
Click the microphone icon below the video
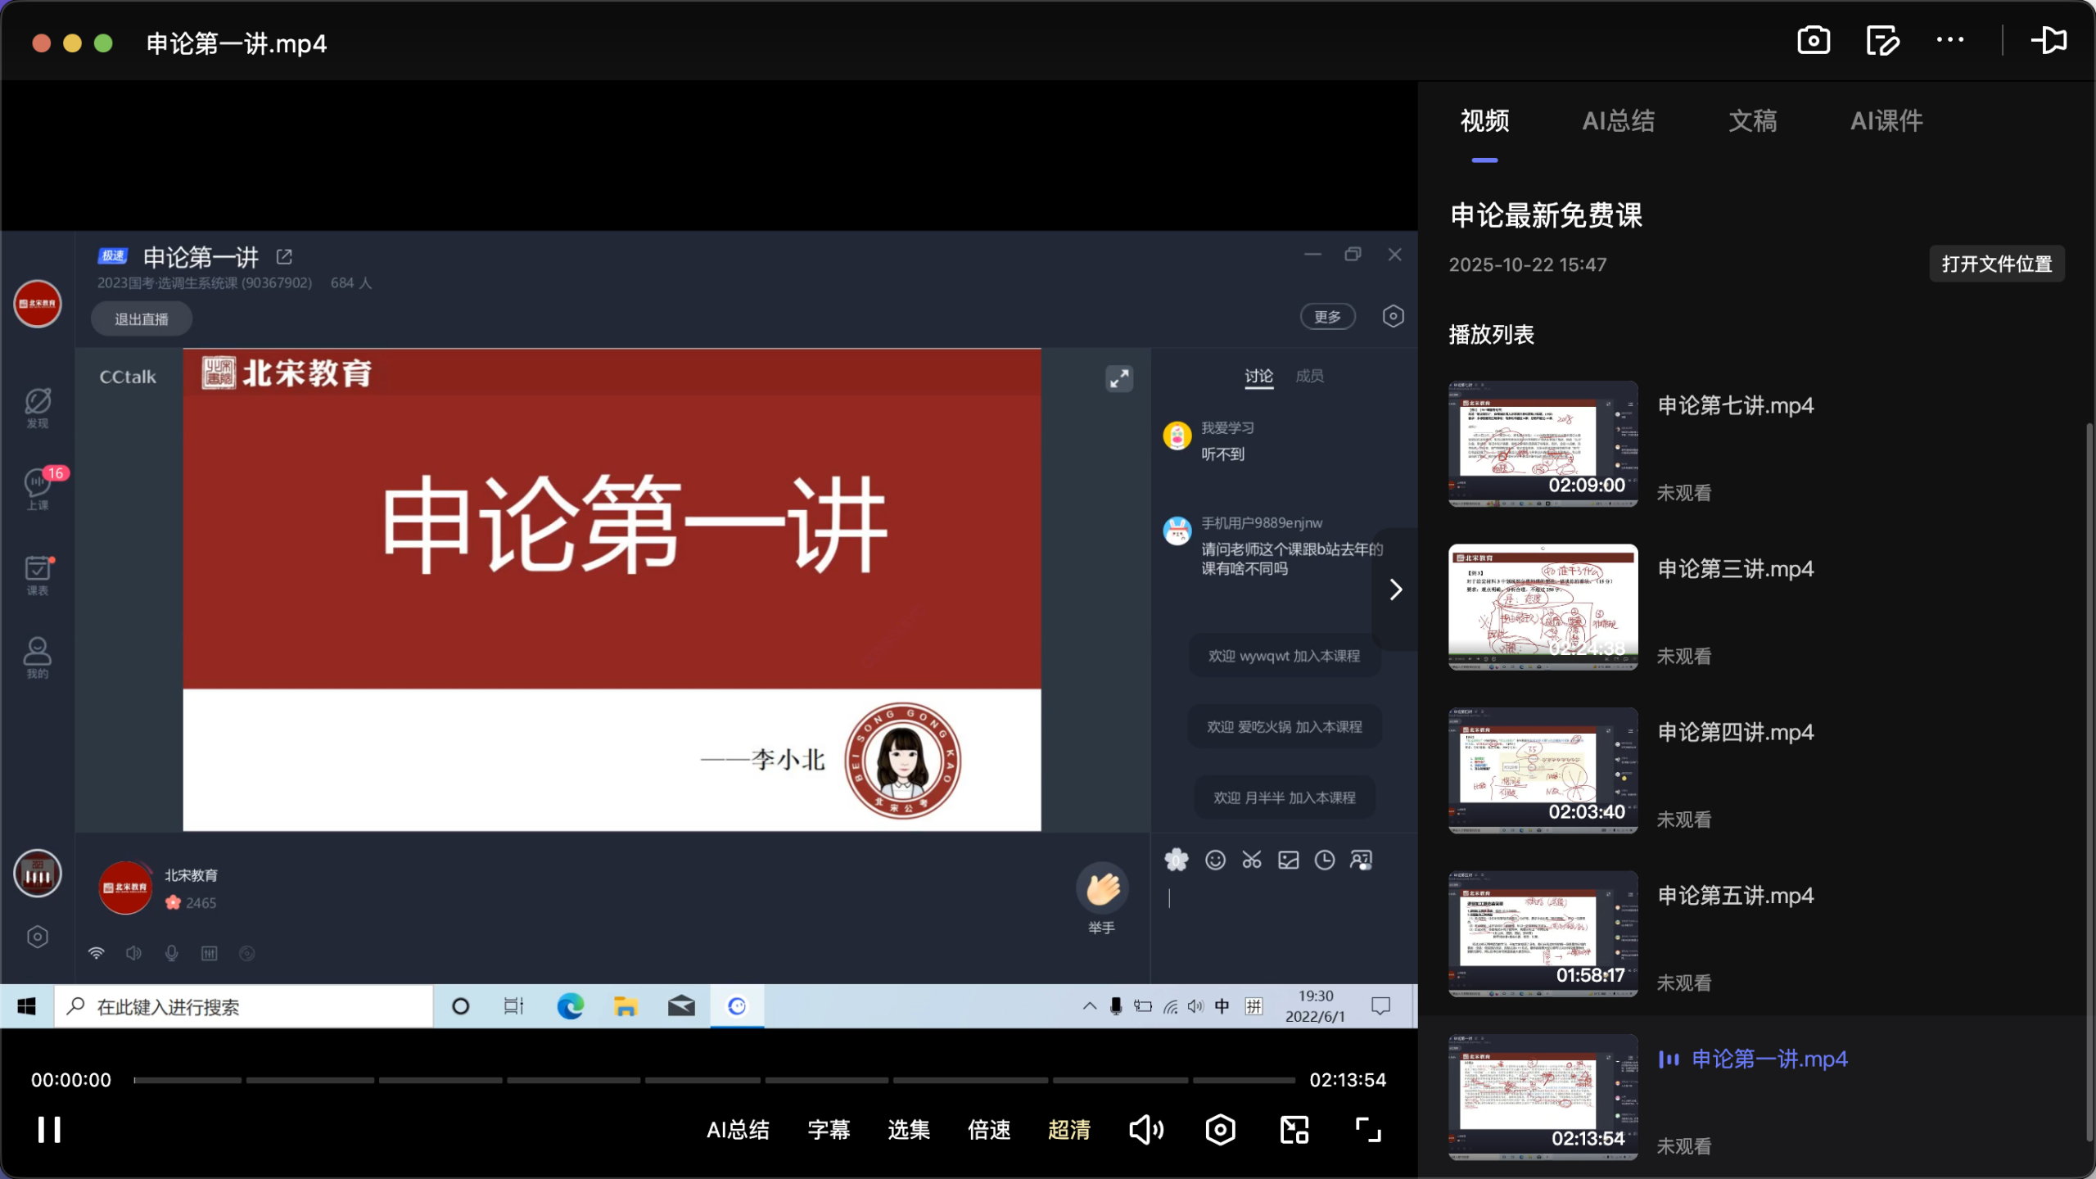click(171, 952)
